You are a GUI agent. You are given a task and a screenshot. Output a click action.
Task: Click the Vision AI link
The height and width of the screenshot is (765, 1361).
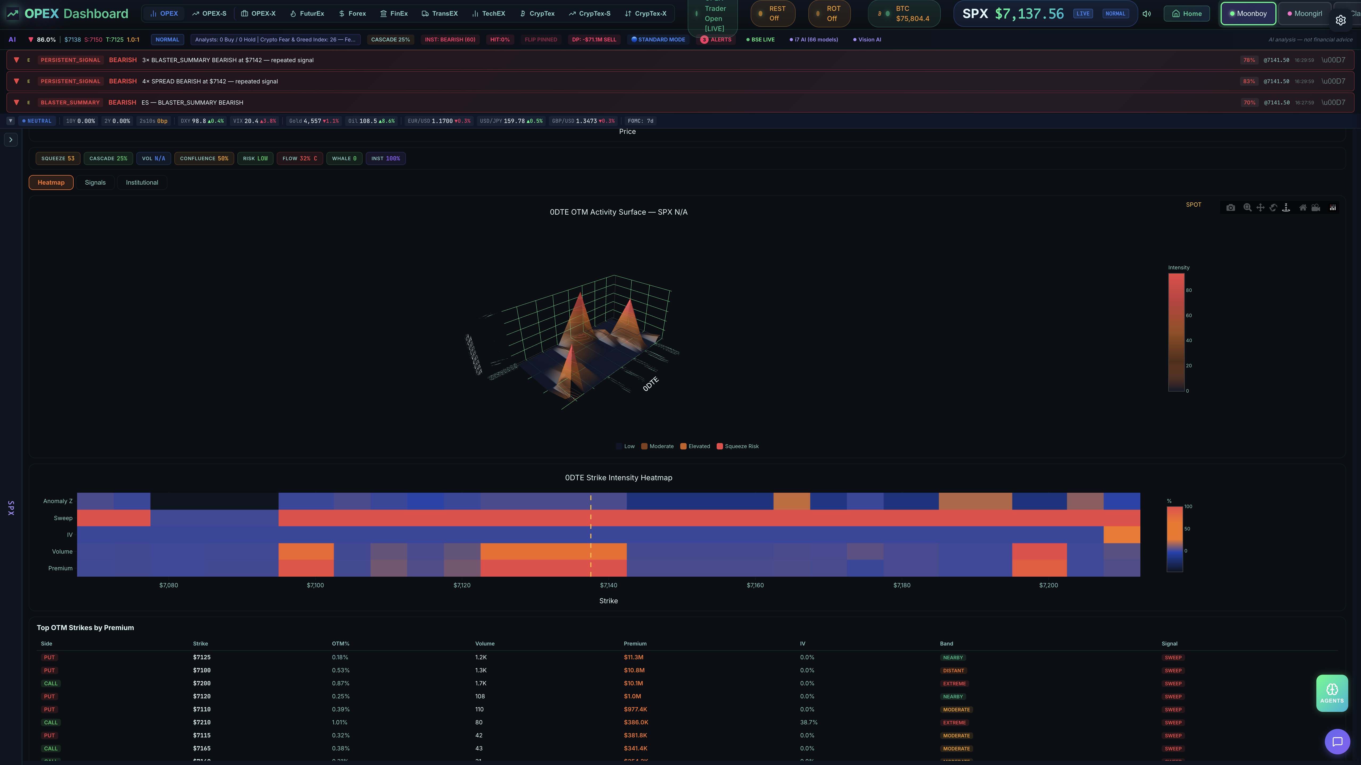pos(867,40)
